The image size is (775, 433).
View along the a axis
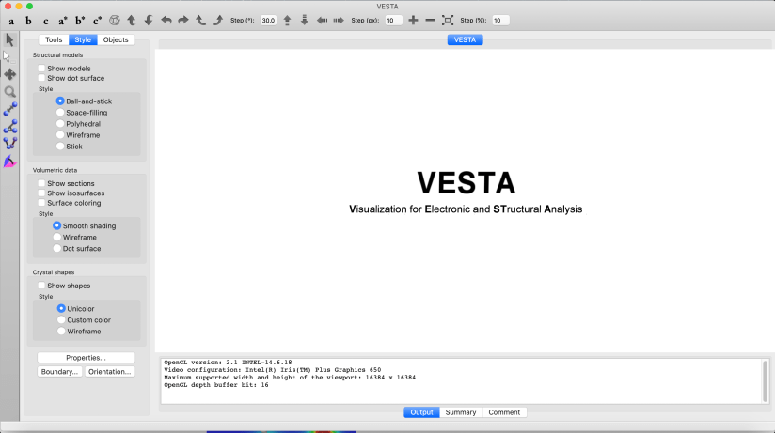click(x=11, y=21)
